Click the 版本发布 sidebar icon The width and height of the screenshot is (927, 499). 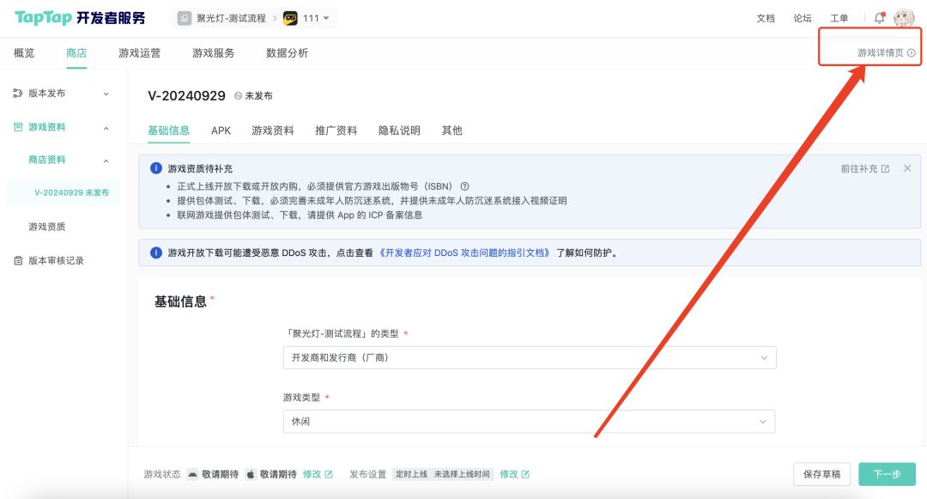pos(18,94)
